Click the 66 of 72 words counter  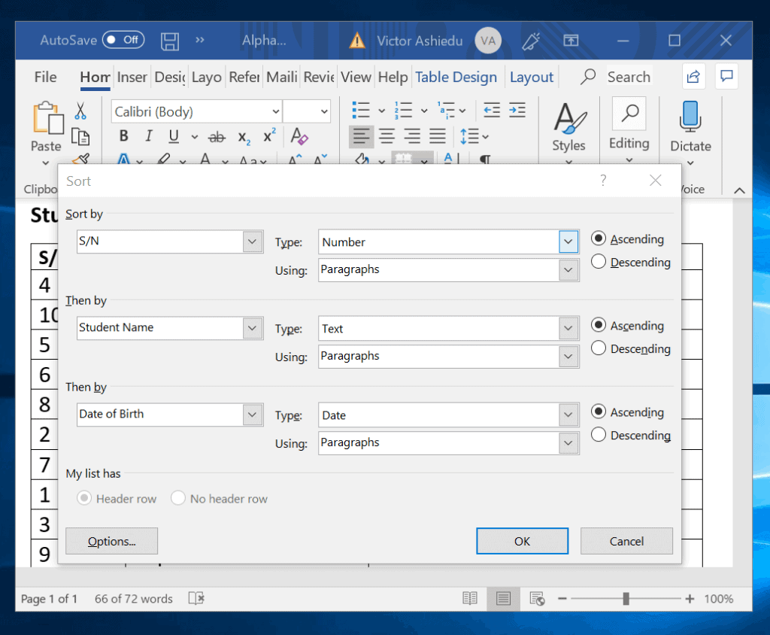coord(133,598)
